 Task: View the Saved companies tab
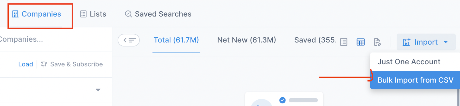315,40
